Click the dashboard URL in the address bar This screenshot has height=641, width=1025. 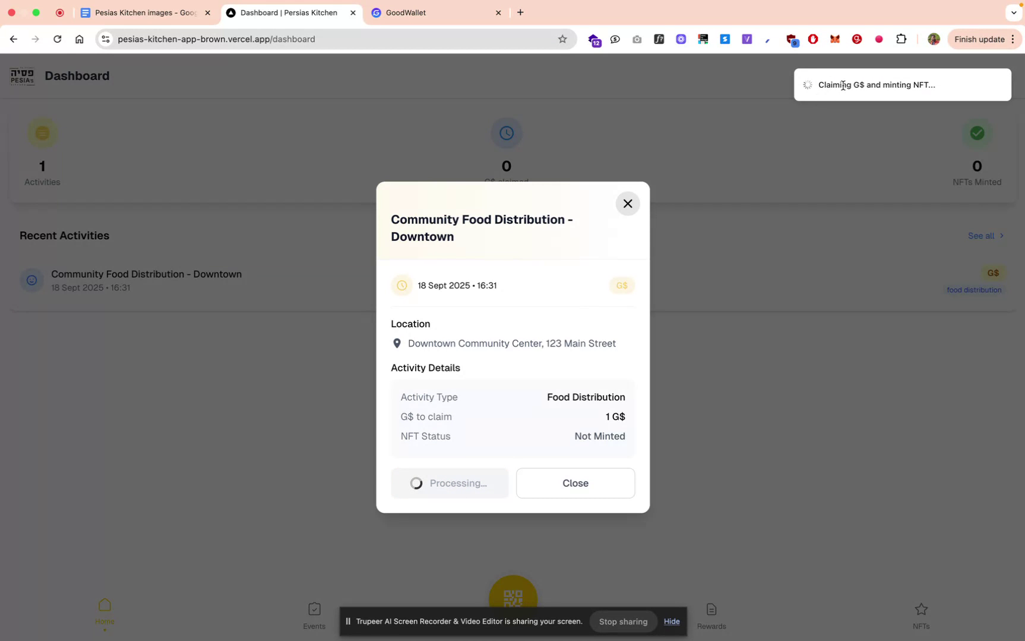click(x=216, y=39)
